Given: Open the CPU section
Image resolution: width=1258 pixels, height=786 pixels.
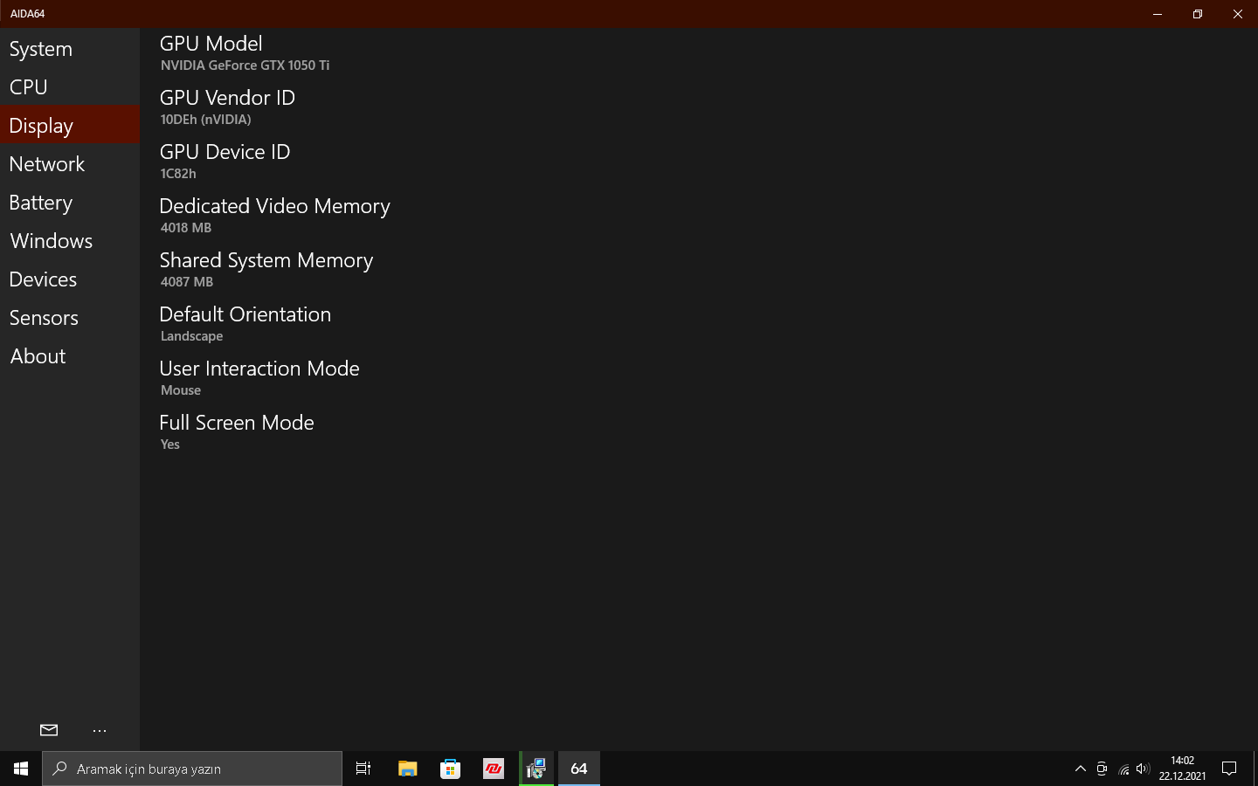Looking at the screenshot, I should (70, 87).
